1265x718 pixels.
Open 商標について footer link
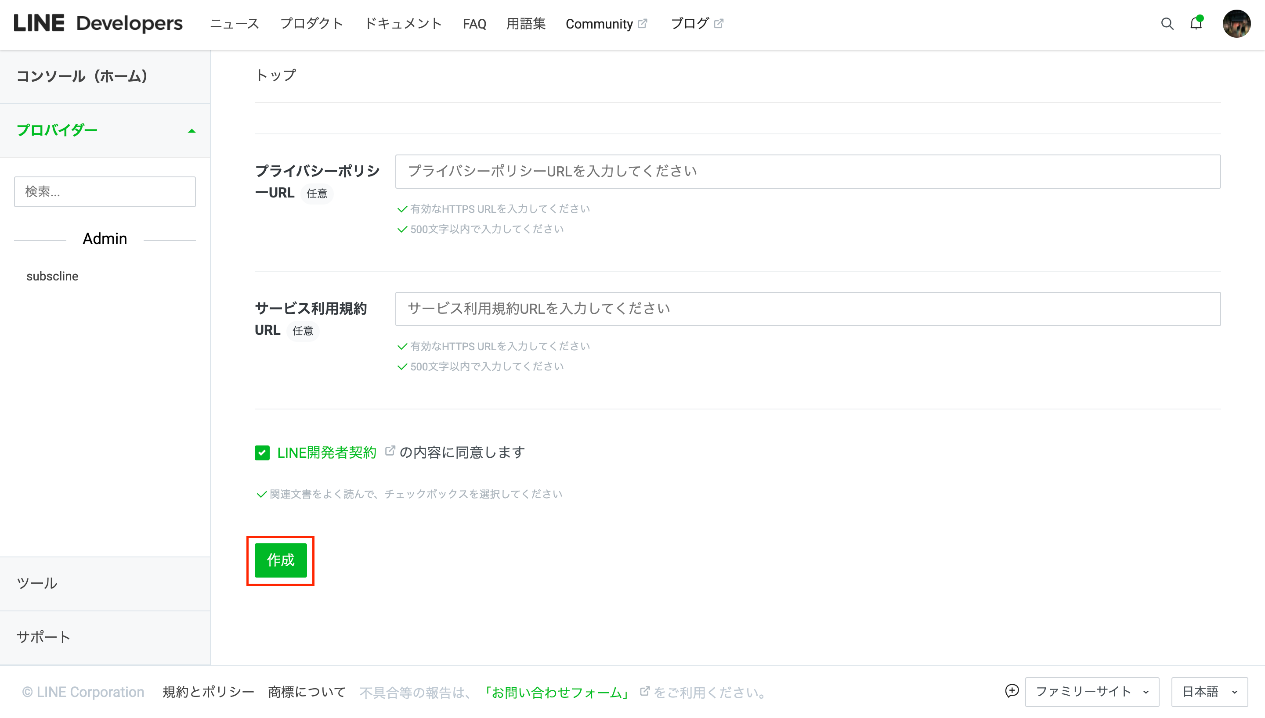point(307,692)
